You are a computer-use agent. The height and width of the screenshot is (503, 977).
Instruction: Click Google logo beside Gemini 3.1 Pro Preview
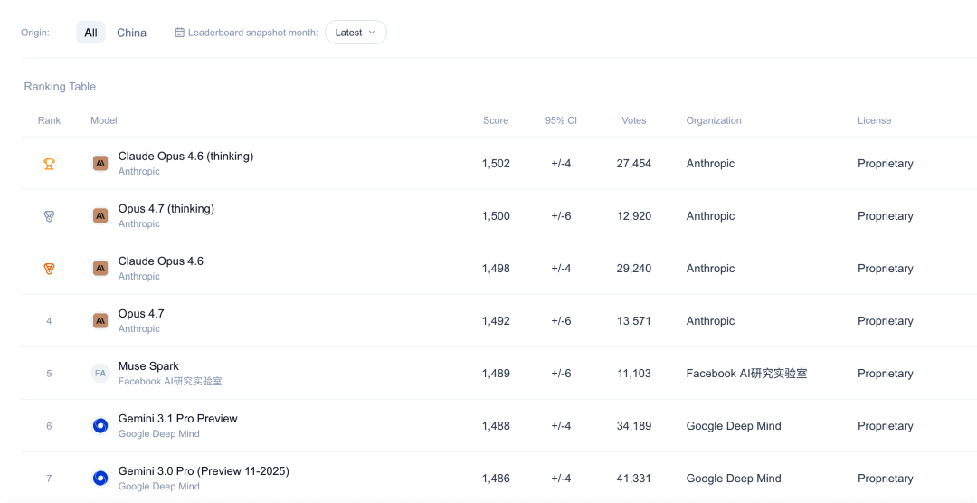pyautogui.click(x=100, y=426)
